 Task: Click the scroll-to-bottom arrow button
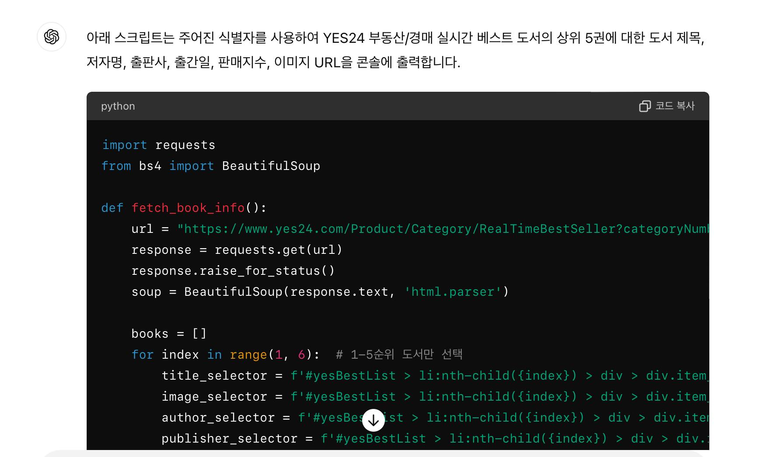tap(374, 420)
